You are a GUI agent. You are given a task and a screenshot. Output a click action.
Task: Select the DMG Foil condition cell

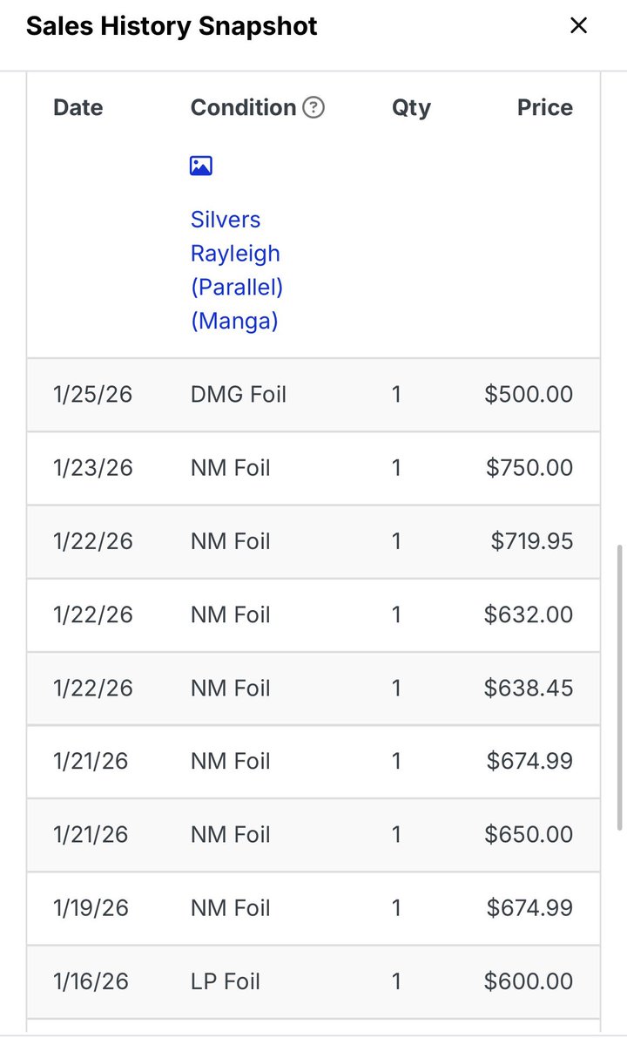[x=238, y=395]
